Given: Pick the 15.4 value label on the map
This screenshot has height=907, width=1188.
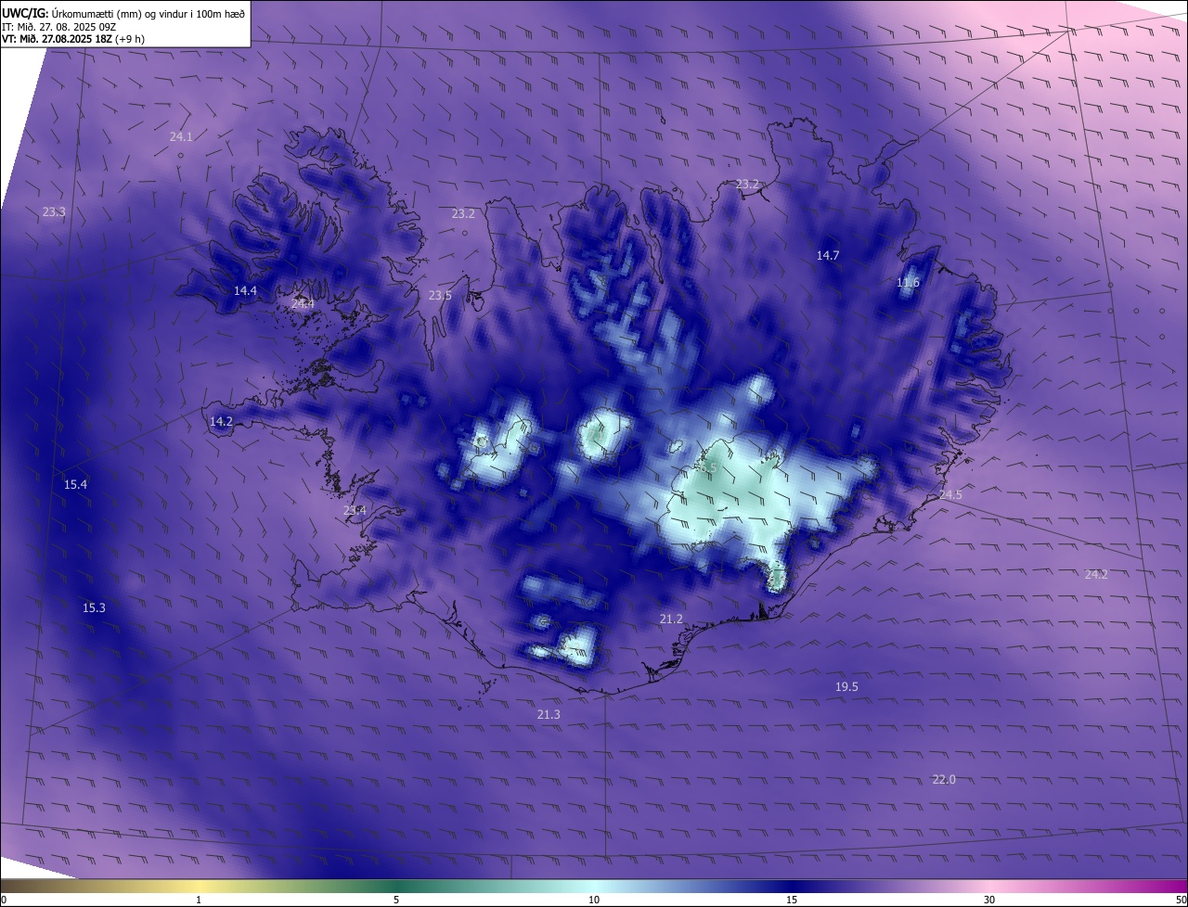Looking at the screenshot, I should click(75, 484).
